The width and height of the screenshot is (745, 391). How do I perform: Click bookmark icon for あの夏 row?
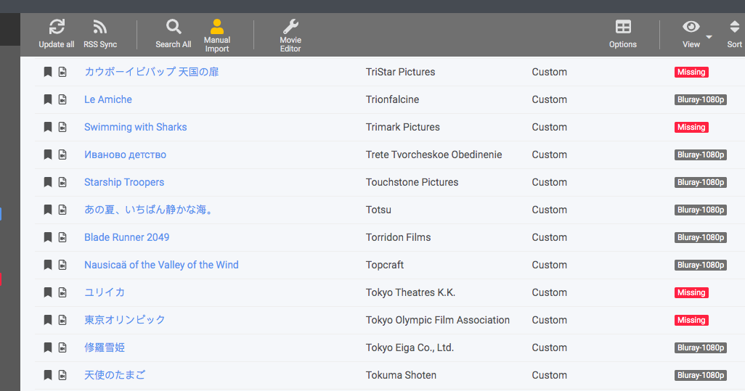coord(48,210)
